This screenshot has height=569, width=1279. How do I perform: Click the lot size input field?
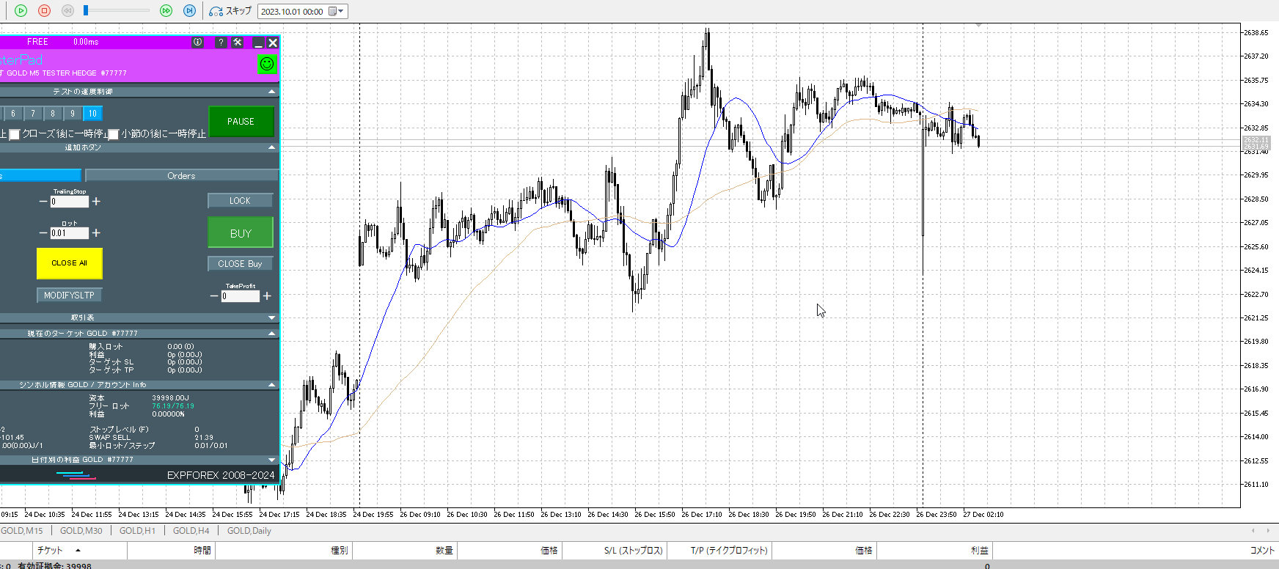point(69,233)
